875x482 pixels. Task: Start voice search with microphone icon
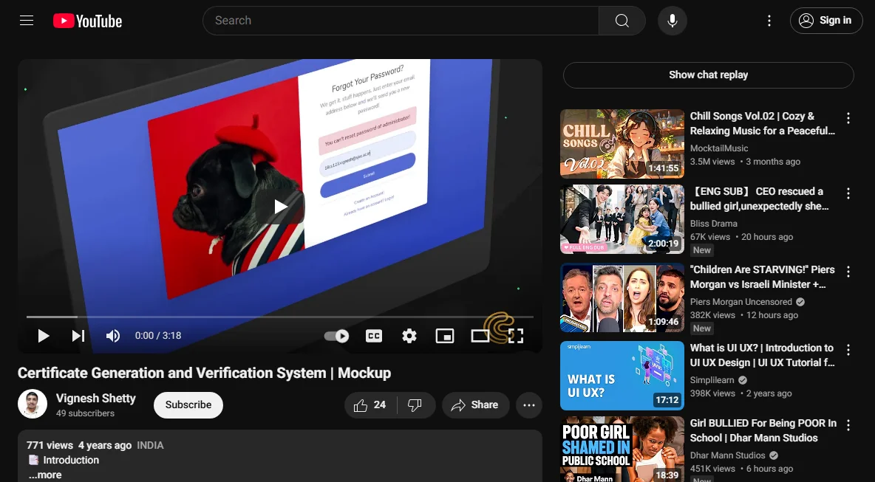673,21
